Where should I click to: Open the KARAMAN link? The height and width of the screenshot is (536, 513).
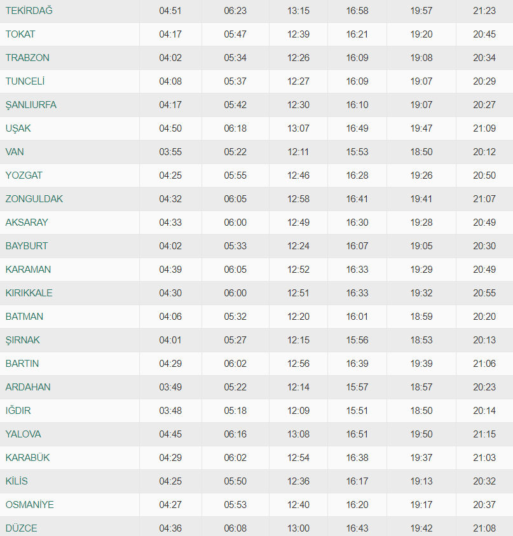click(28, 270)
